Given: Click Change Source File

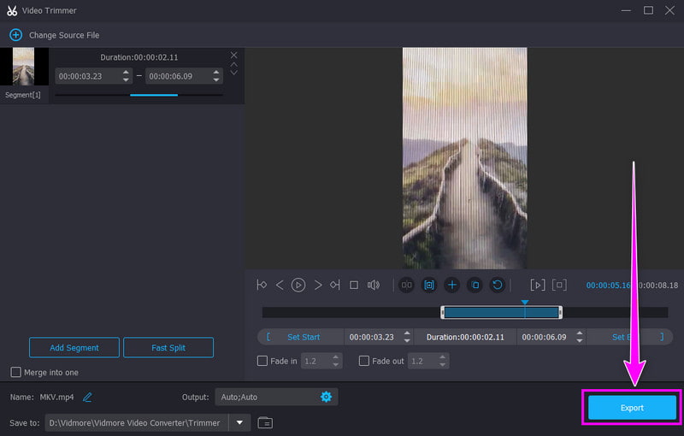Looking at the screenshot, I should click(64, 35).
